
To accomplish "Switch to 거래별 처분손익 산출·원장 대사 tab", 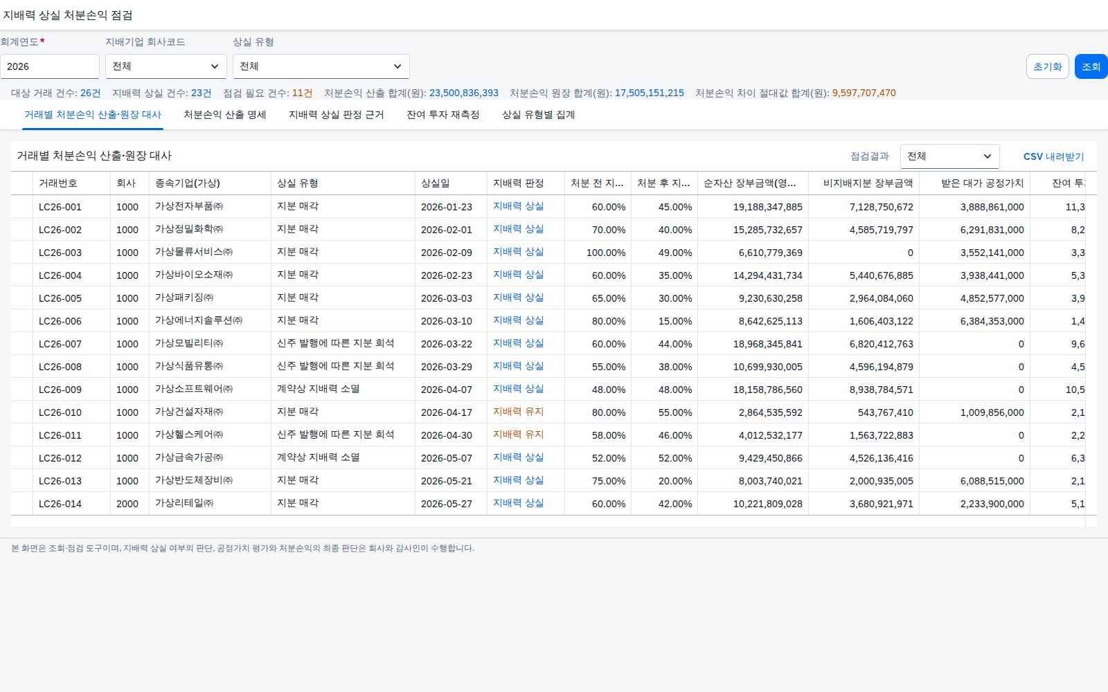I will (x=93, y=115).
